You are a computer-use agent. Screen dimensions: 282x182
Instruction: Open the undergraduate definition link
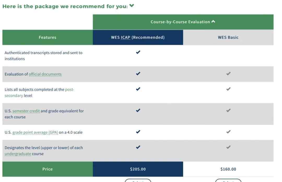pyautogui.click(x=18, y=154)
